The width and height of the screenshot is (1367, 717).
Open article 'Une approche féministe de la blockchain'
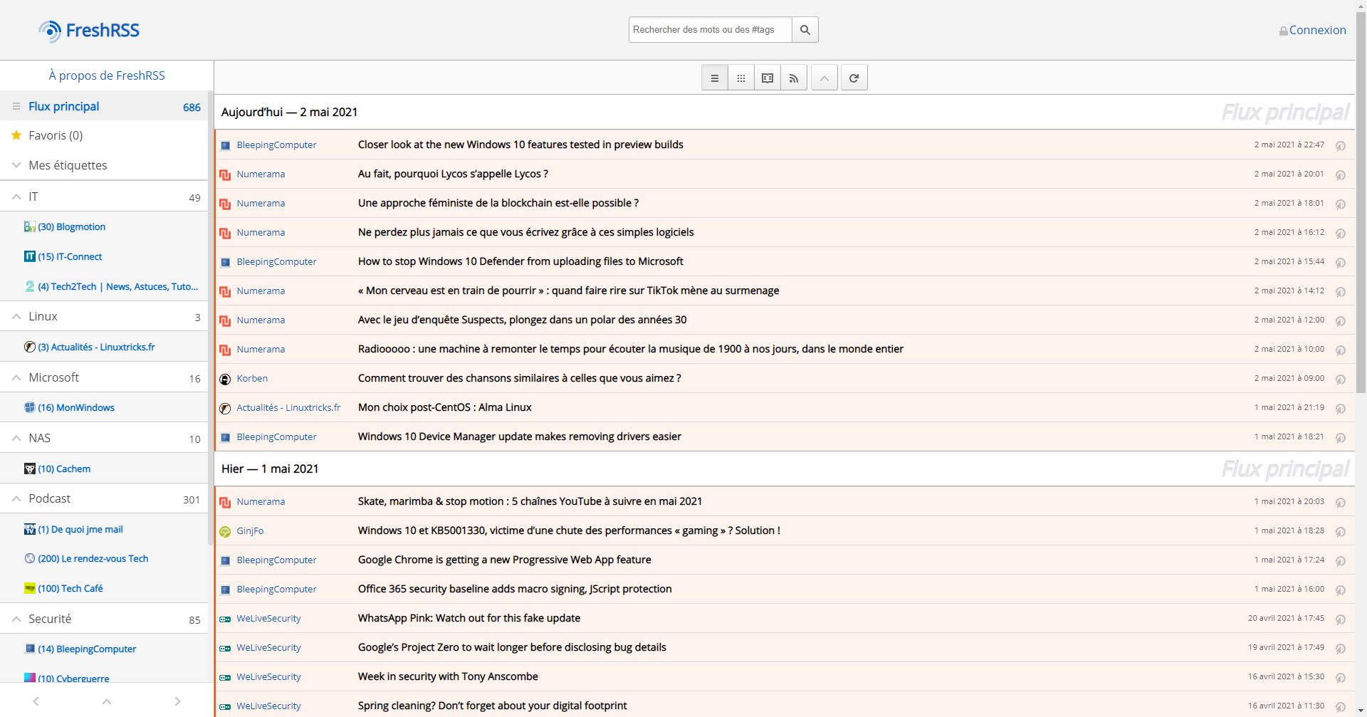point(498,203)
